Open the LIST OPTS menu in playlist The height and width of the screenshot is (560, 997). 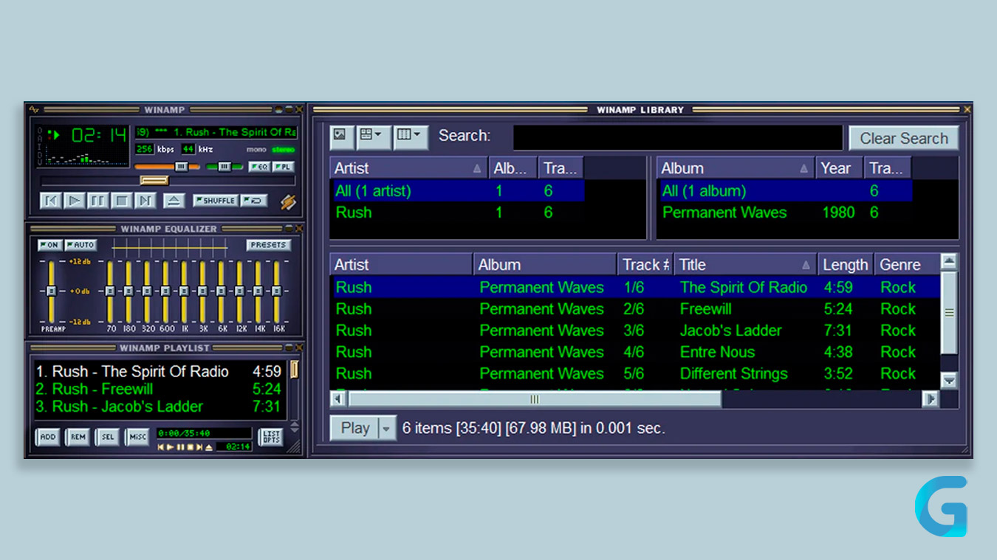point(271,437)
